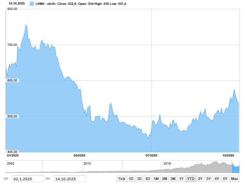
Task: Show the 4Y price history
Action: (217, 179)
